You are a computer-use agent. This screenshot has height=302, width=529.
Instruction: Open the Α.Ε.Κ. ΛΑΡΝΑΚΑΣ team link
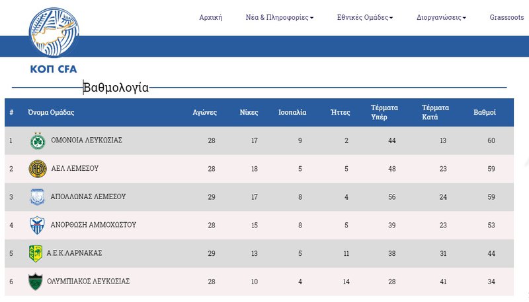click(74, 253)
